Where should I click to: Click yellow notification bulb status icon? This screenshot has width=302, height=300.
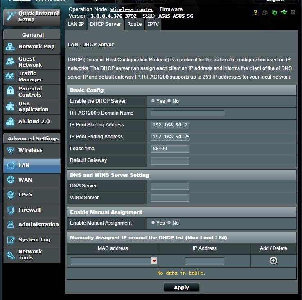click(255, 12)
